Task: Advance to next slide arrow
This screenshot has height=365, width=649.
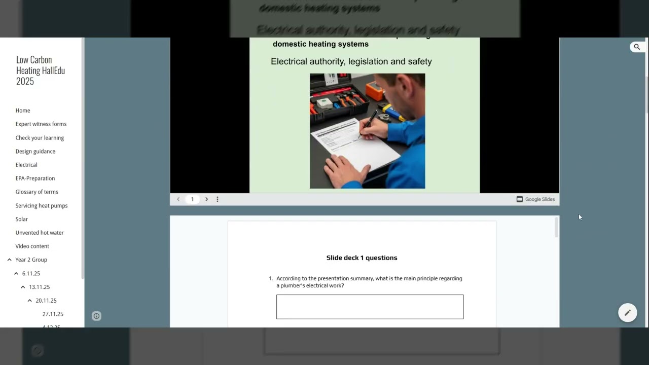Action: 206,199
